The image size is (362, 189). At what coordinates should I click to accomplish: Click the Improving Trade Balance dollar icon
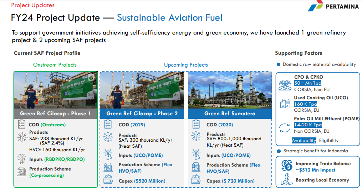point(286,165)
